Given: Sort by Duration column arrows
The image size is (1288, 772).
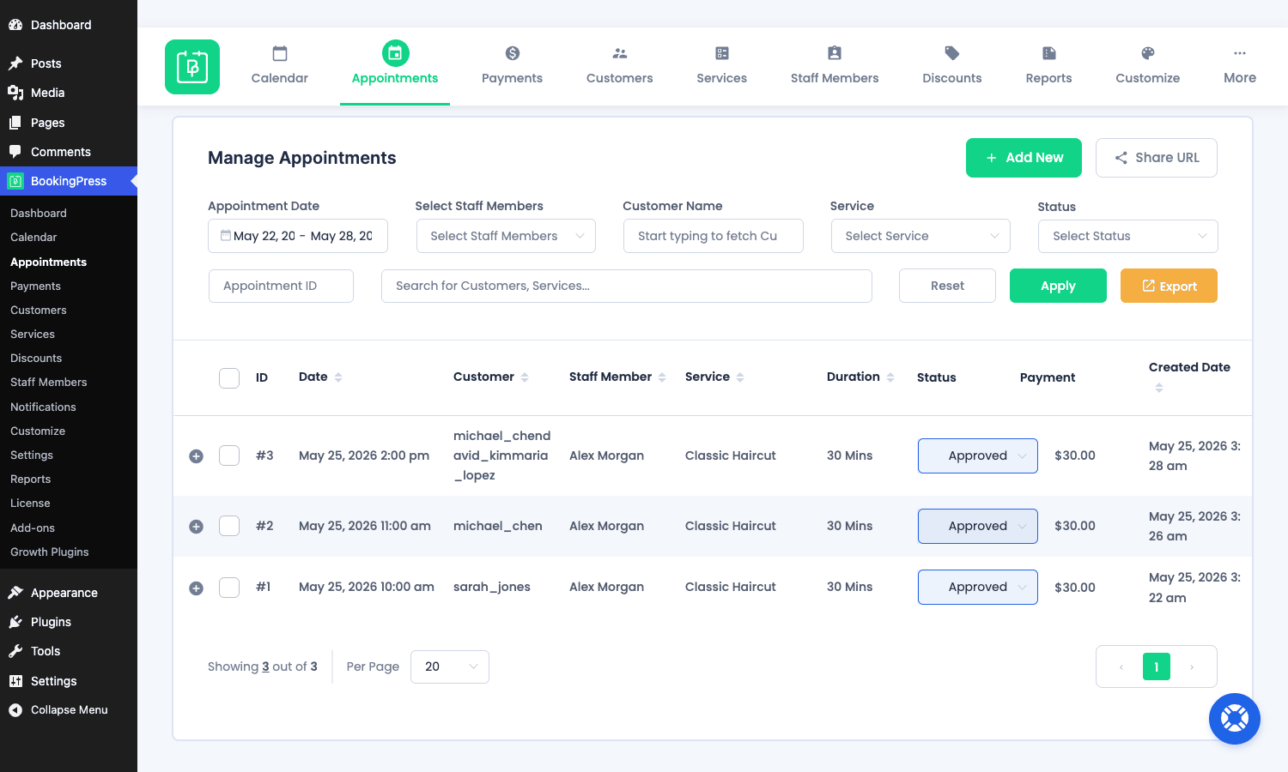Looking at the screenshot, I should (x=890, y=377).
